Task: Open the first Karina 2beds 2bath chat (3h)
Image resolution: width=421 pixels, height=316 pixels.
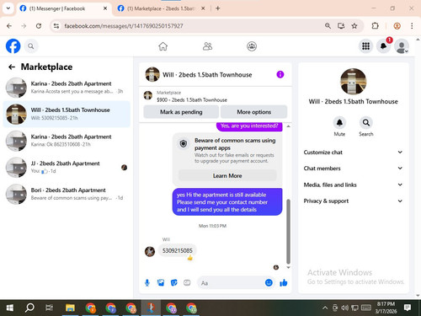Action: pyautogui.click(x=67, y=88)
